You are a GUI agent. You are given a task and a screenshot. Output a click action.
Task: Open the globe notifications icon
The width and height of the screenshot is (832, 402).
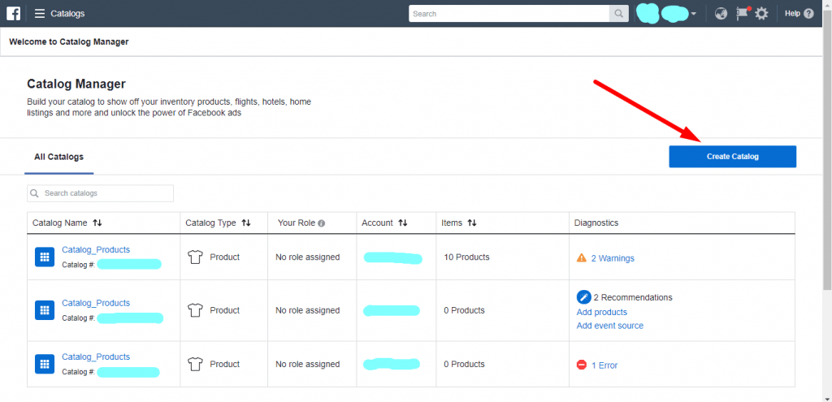click(721, 14)
